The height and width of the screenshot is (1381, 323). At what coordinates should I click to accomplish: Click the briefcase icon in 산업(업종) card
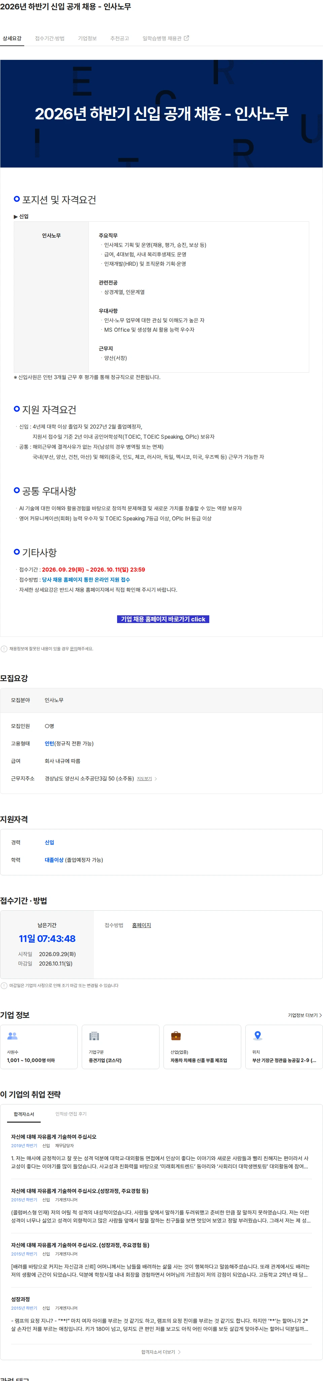(175, 1036)
